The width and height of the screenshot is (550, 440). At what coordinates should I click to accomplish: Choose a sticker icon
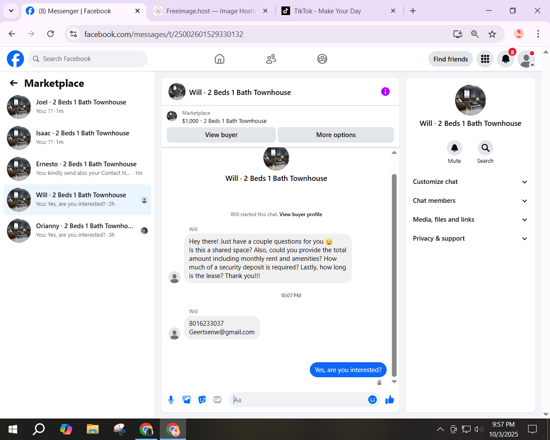202,400
